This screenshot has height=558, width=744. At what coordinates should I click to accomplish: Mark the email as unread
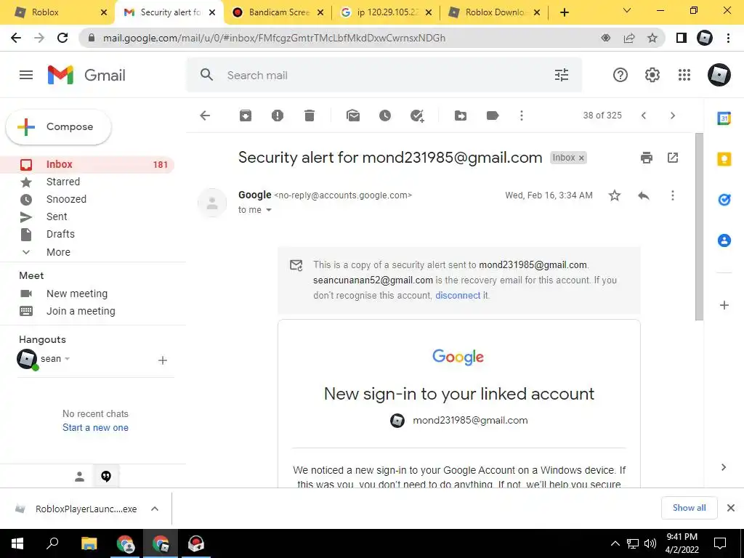coord(353,116)
